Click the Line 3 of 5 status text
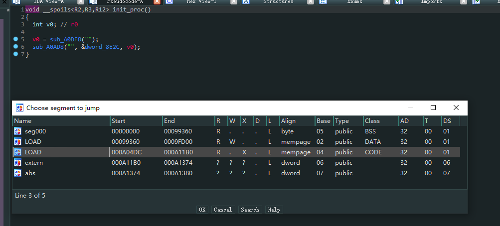Image resolution: width=500 pixels, height=226 pixels. pos(30,196)
